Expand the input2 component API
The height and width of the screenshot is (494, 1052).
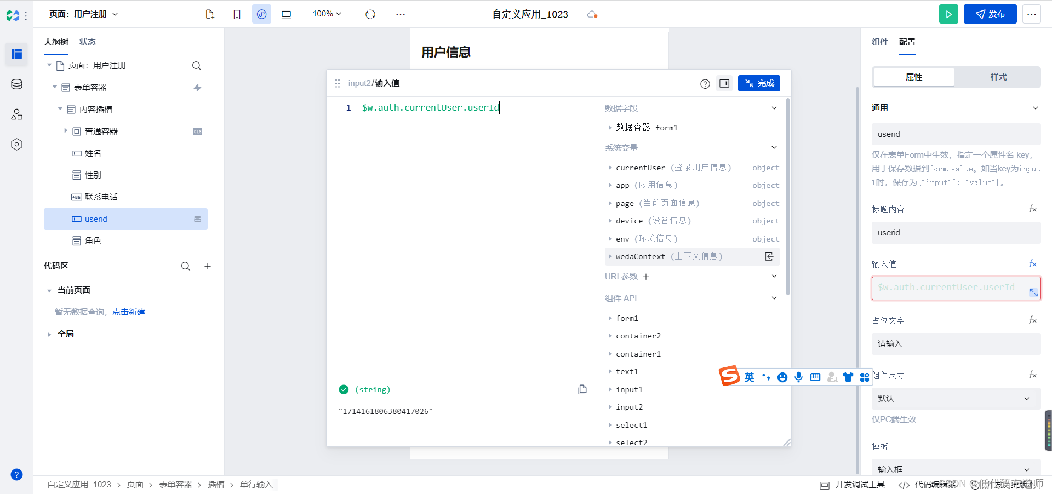[x=610, y=407]
